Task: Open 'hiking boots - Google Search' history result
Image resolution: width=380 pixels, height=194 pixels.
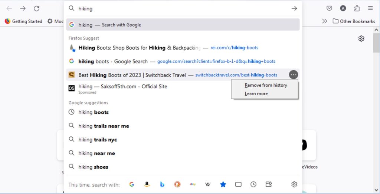Action: click(183, 61)
